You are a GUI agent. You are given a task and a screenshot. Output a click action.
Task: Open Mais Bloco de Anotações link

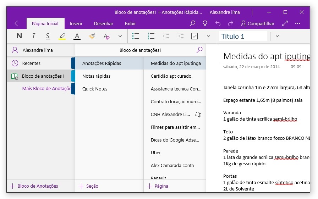tap(46, 89)
